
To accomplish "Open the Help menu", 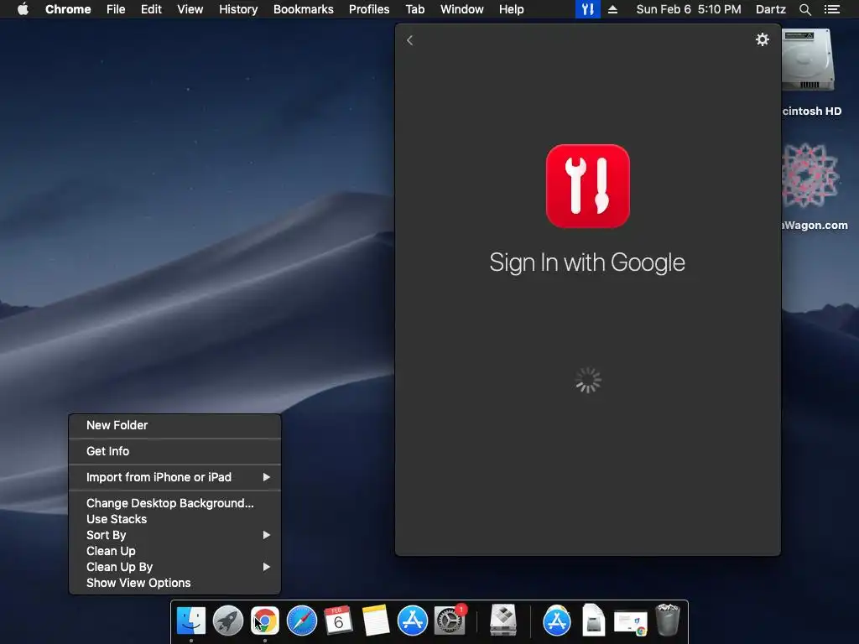I will click(511, 9).
